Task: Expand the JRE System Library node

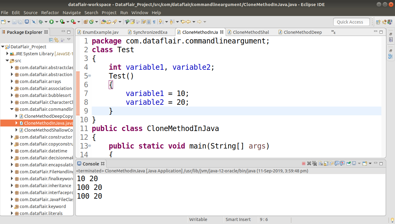Action: point(7,54)
